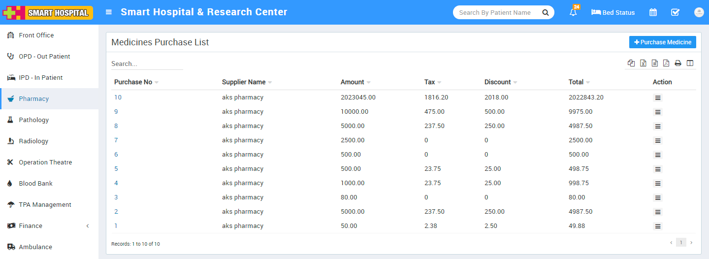Screen dimensions: 709x259
Task: Open action menu for purchase number 10
Action: tap(658, 98)
